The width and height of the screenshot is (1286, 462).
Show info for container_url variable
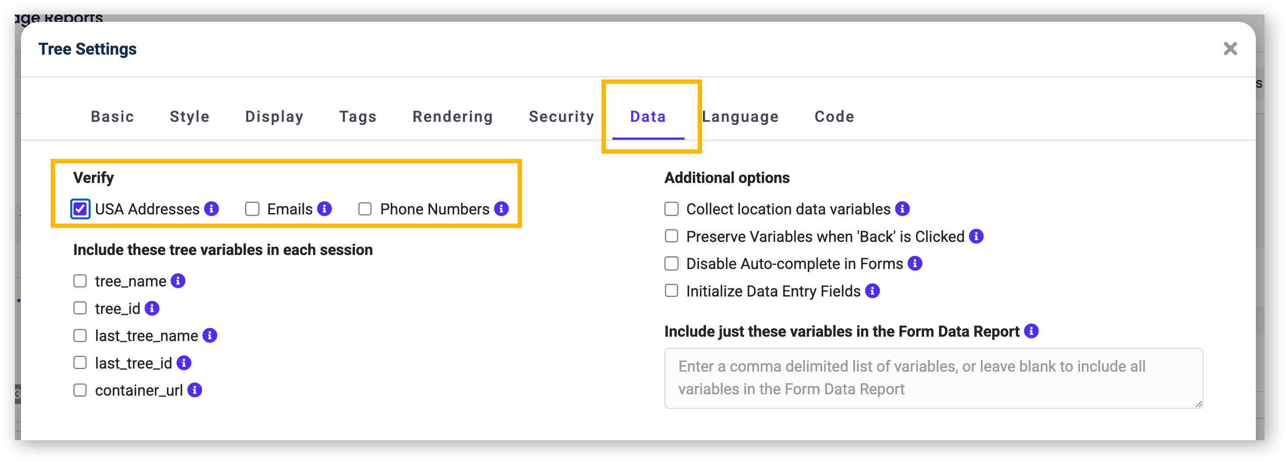pos(195,390)
